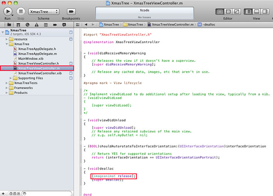
Task: Click the @implementation XmasTreeViewController line
Action: point(122,42)
